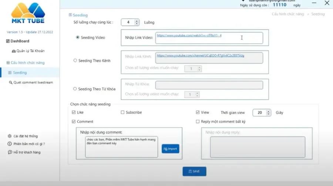Toggle the View checkbox
This screenshot has height=186, width=333.
[x=198, y=112]
